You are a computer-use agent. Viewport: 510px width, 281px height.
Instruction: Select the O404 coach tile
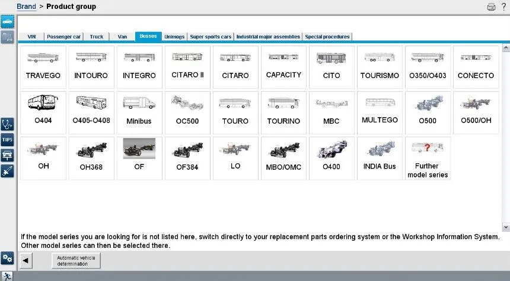(x=43, y=112)
